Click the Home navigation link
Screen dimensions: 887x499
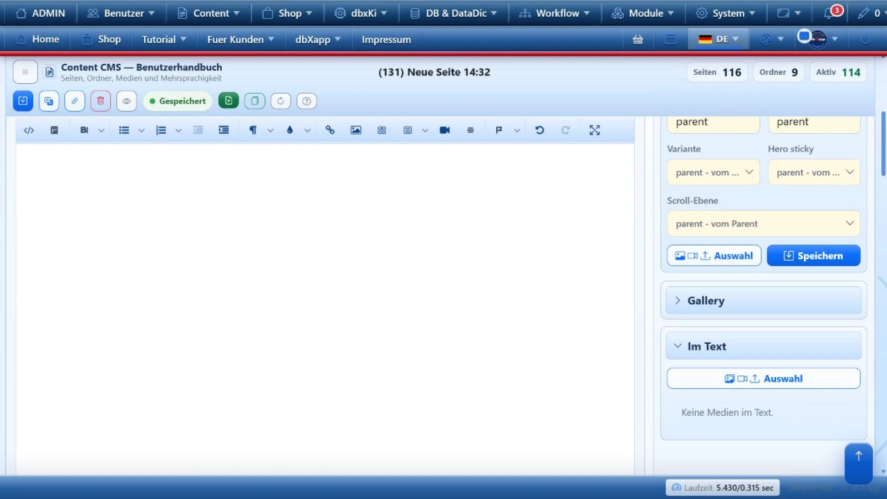pos(38,39)
